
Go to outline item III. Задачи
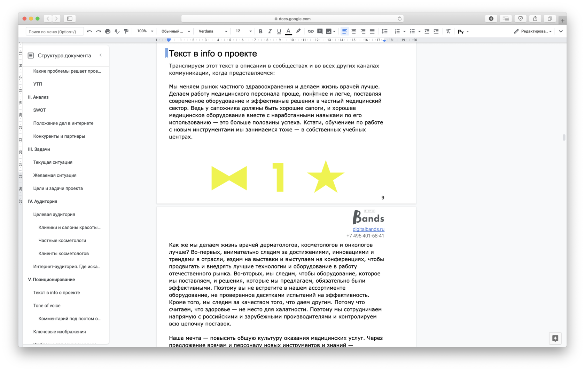(x=39, y=149)
